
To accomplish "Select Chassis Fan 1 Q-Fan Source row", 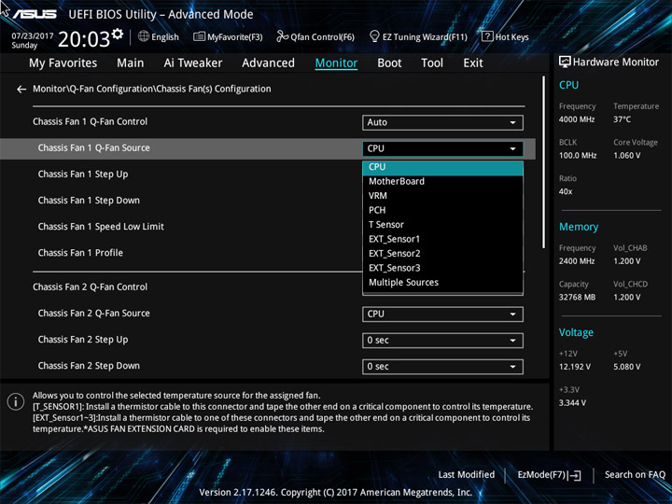I will tap(268, 148).
